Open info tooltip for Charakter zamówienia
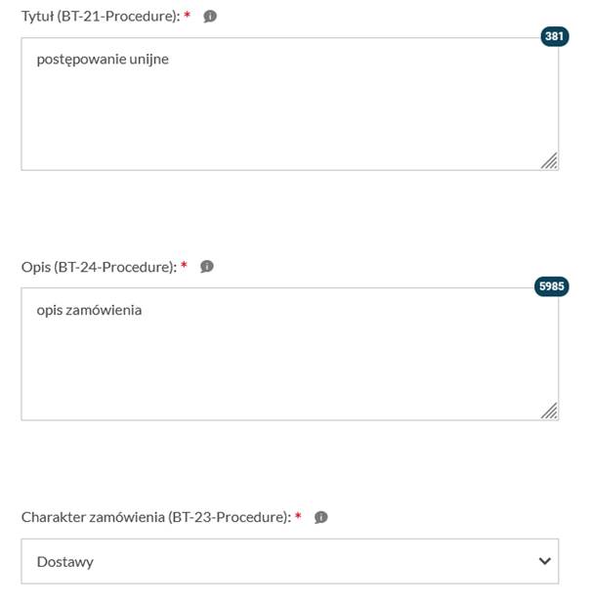The image size is (591, 606). point(321,517)
